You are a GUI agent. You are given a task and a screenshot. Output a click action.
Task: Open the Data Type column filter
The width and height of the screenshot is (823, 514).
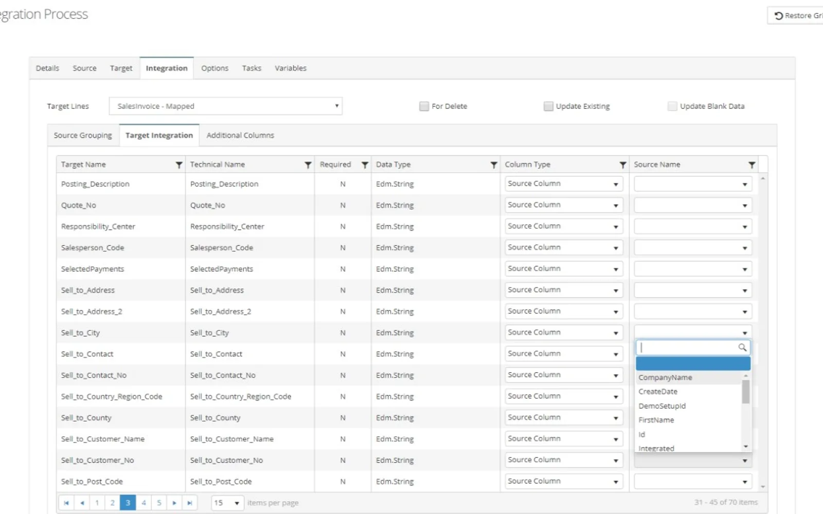pyautogui.click(x=494, y=165)
